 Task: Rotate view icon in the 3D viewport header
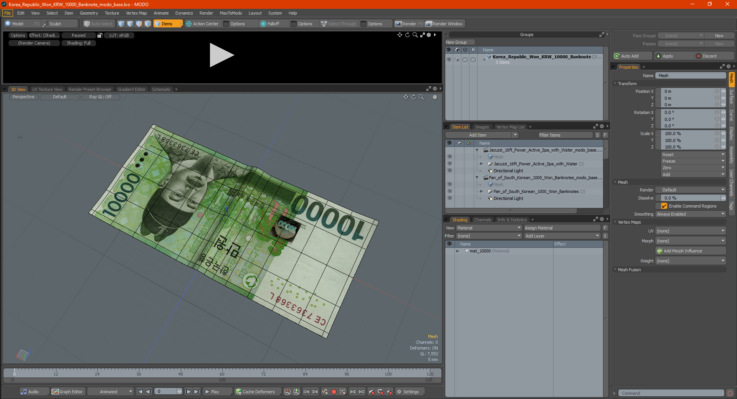coord(414,97)
